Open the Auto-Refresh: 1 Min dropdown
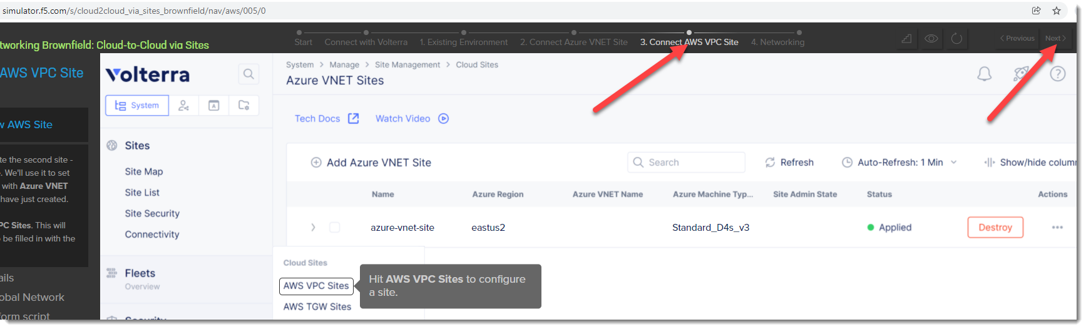 [899, 163]
